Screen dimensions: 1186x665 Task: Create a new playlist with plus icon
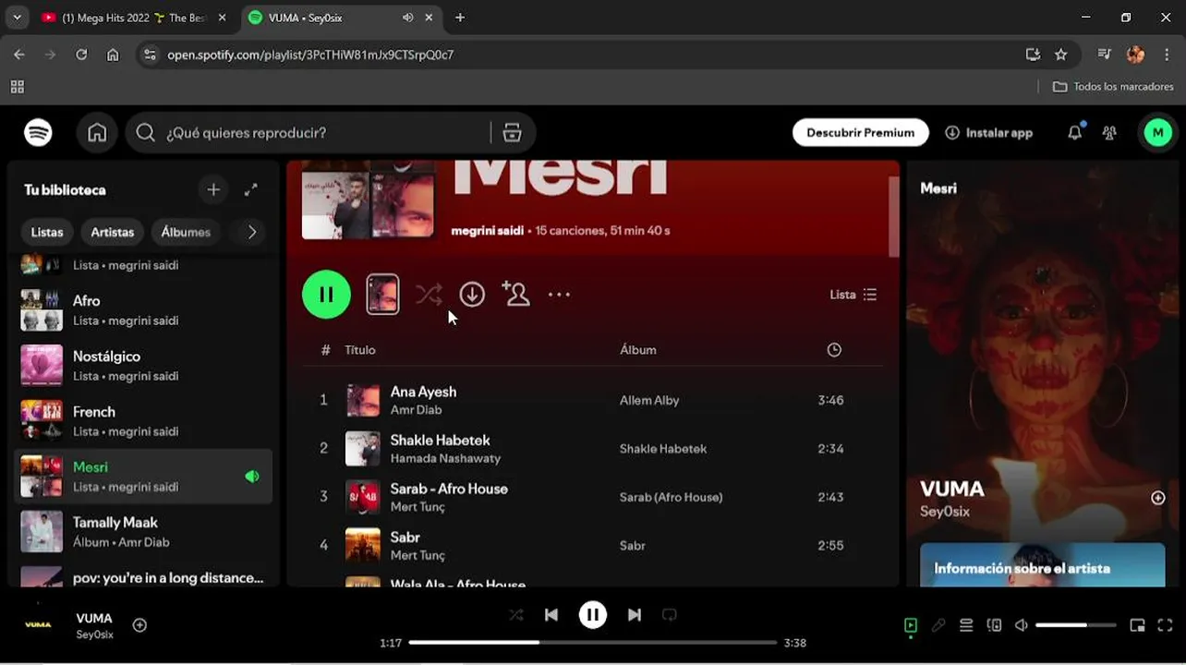213,189
